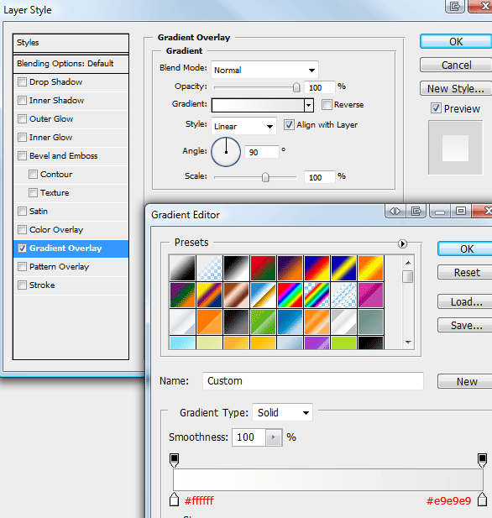
Task: Pick the solid magenta gradient preset
Action: (371, 295)
